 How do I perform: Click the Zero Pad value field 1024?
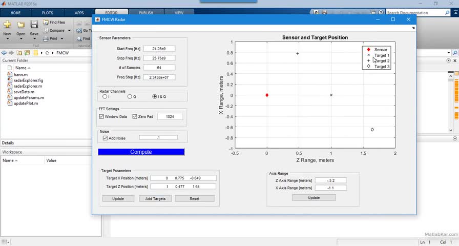click(x=170, y=116)
